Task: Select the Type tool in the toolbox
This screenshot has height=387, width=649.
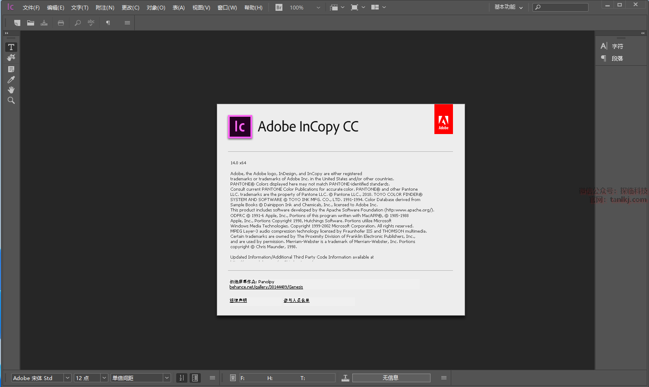Action: click(x=11, y=47)
